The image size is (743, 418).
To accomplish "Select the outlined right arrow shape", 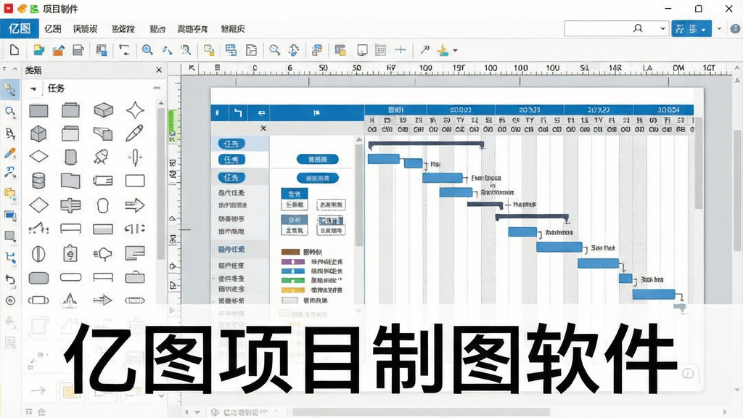I will click(x=134, y=205).
